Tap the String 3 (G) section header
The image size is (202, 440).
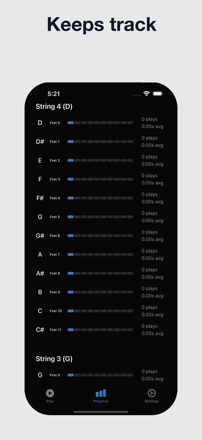click(54, 358)
